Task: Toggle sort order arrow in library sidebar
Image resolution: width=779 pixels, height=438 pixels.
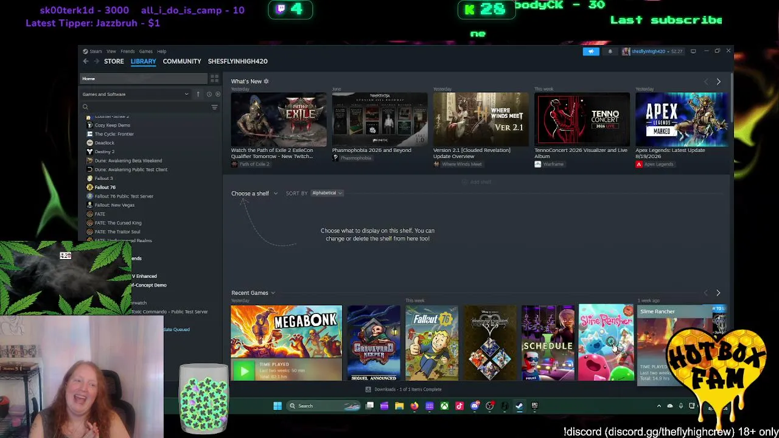Action: pyautogui.click(x=198, y=94)
